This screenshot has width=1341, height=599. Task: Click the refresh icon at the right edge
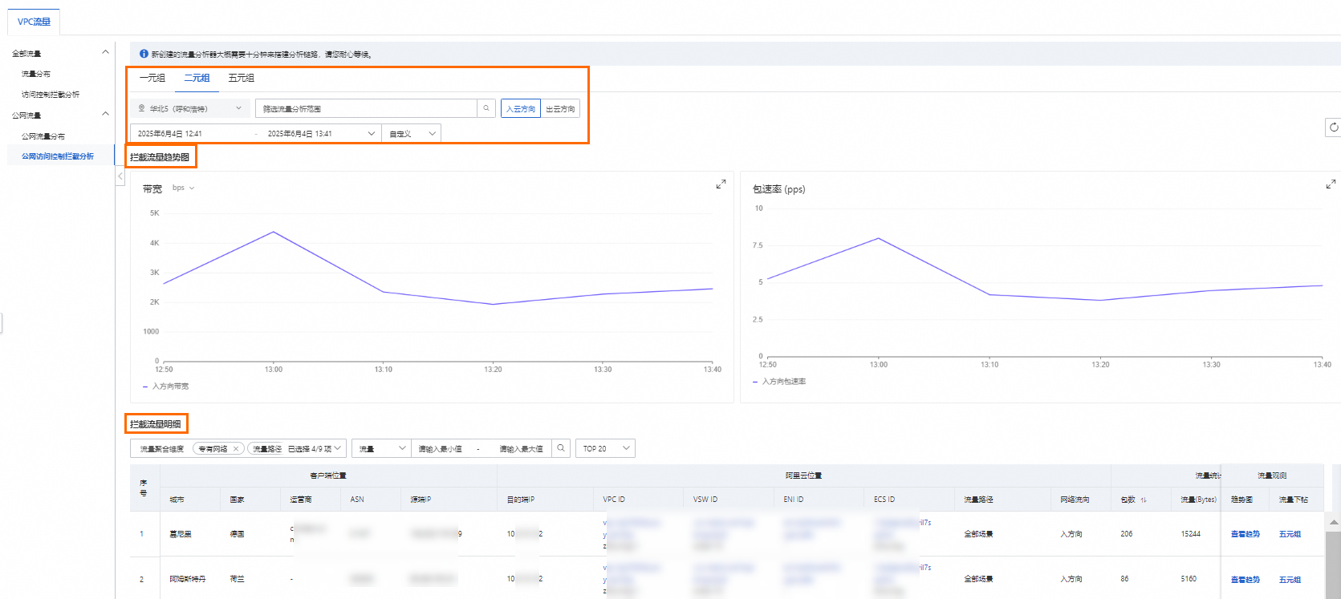(x=1333, y=127)
